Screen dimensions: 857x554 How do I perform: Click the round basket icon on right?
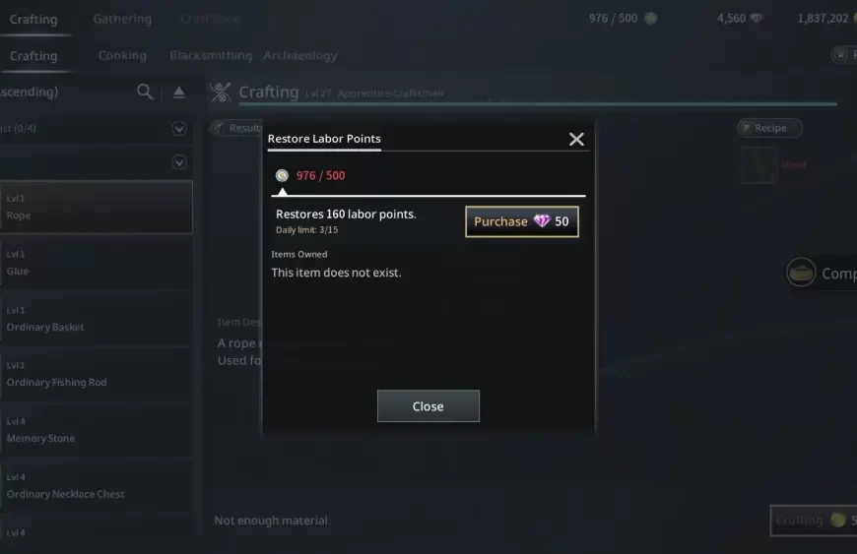[x=801, y=272]
